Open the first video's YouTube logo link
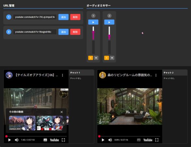Screen dimensions: 191x147 point(54,140)
